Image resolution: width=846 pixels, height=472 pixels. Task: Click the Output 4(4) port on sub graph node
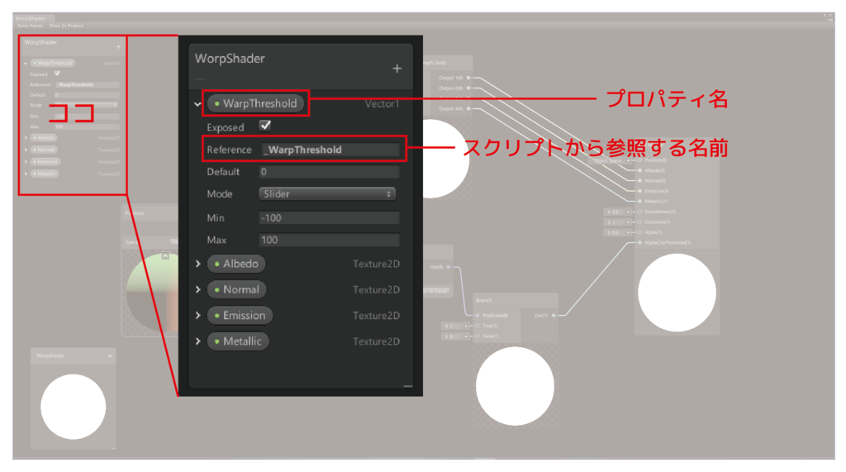point(468,108)
